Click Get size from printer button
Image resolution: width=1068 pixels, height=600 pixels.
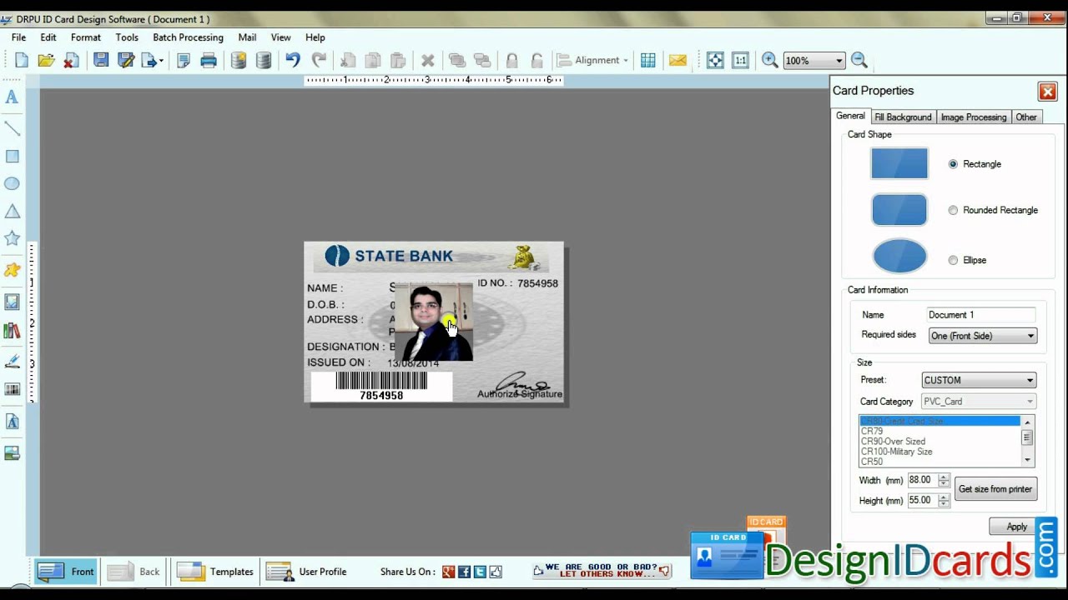[995, 489]
